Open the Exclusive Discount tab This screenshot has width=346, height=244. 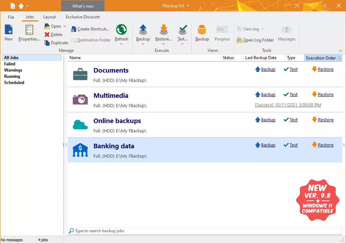tap(83, 17)
